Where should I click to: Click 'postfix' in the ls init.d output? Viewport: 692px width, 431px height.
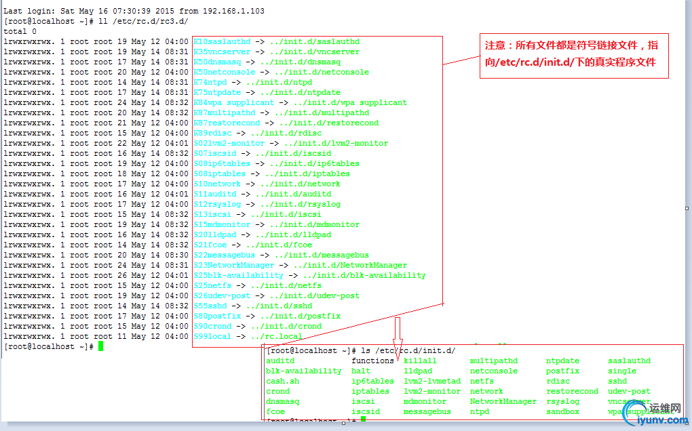click(562, 371)
